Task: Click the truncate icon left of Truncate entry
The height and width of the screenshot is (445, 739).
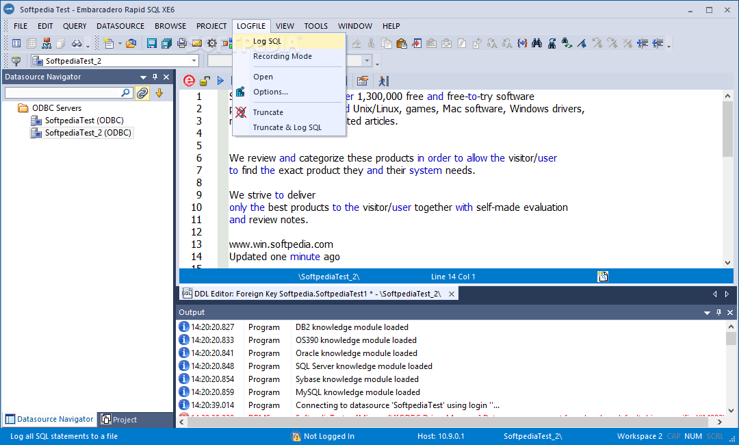Action: (x=241, y=112)
